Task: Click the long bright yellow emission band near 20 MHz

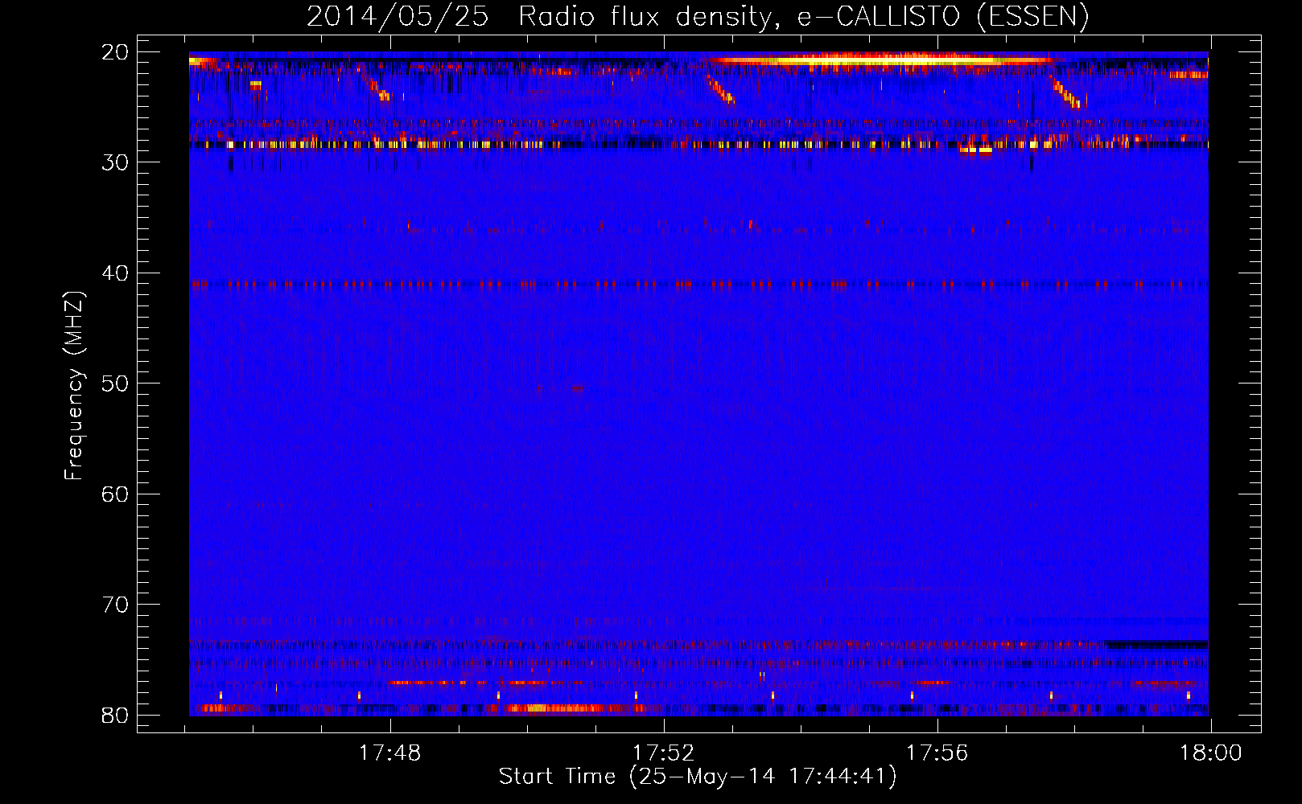Action: pos(881,60)
